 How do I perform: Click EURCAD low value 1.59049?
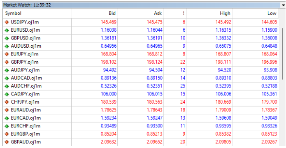[269, 118]
